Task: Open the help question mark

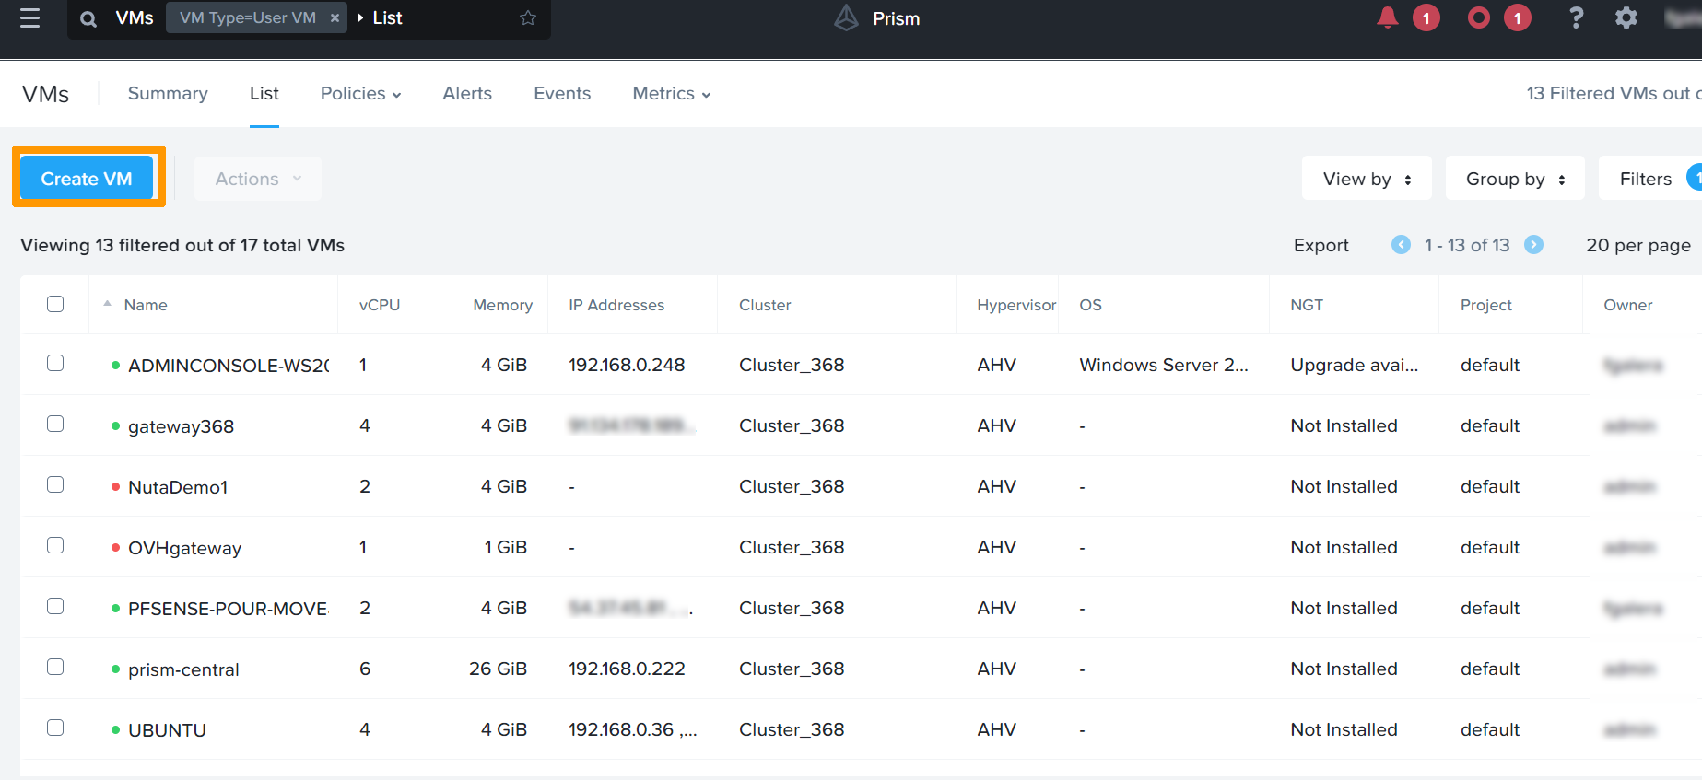Action: click(x=1576, y=17)
